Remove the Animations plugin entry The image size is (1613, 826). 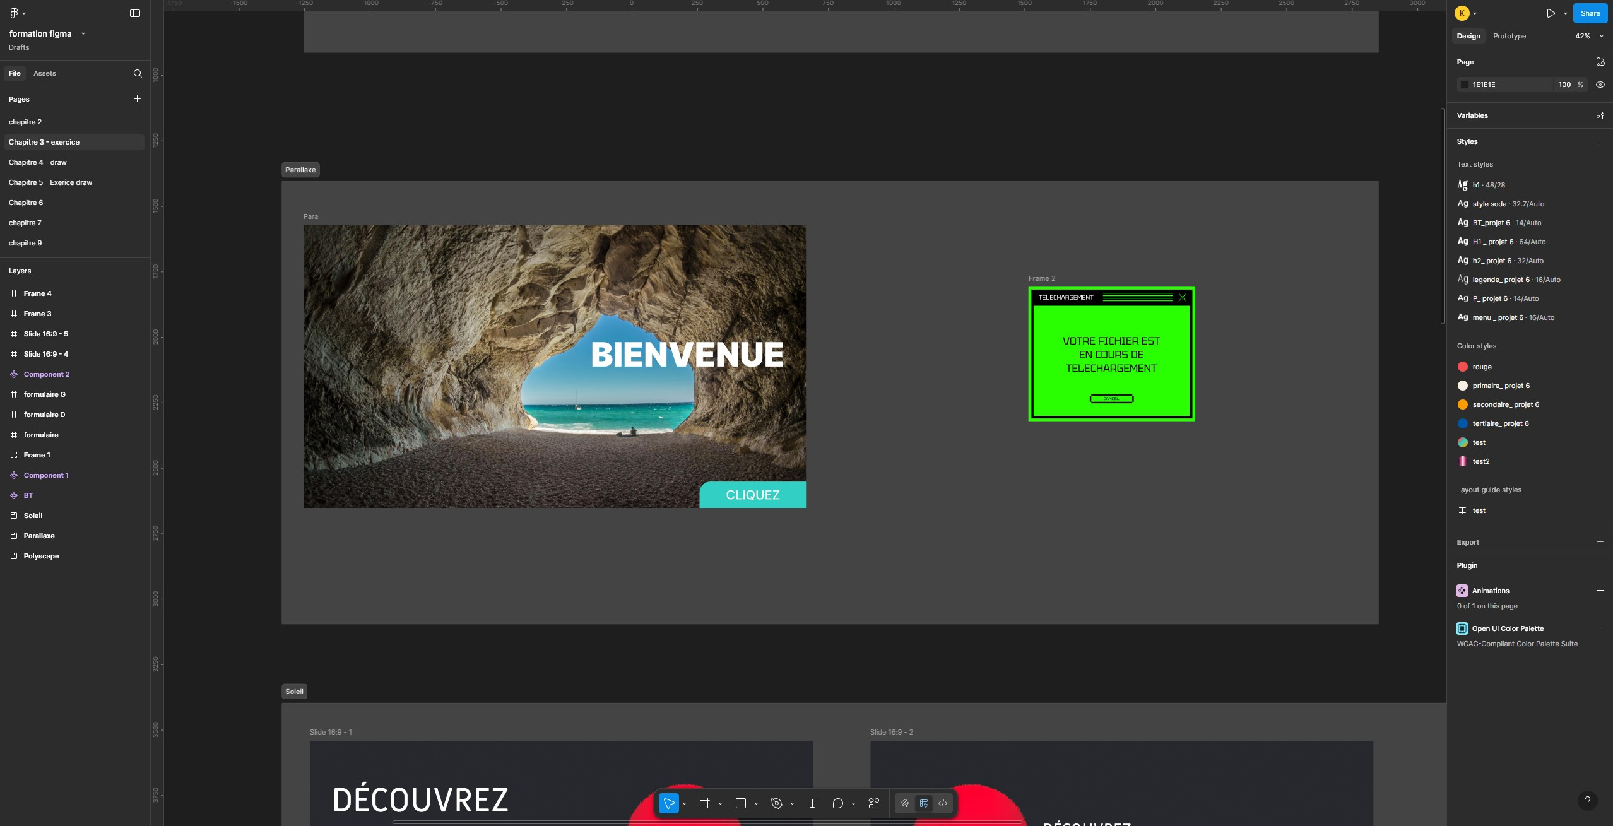pos(1600,591)
